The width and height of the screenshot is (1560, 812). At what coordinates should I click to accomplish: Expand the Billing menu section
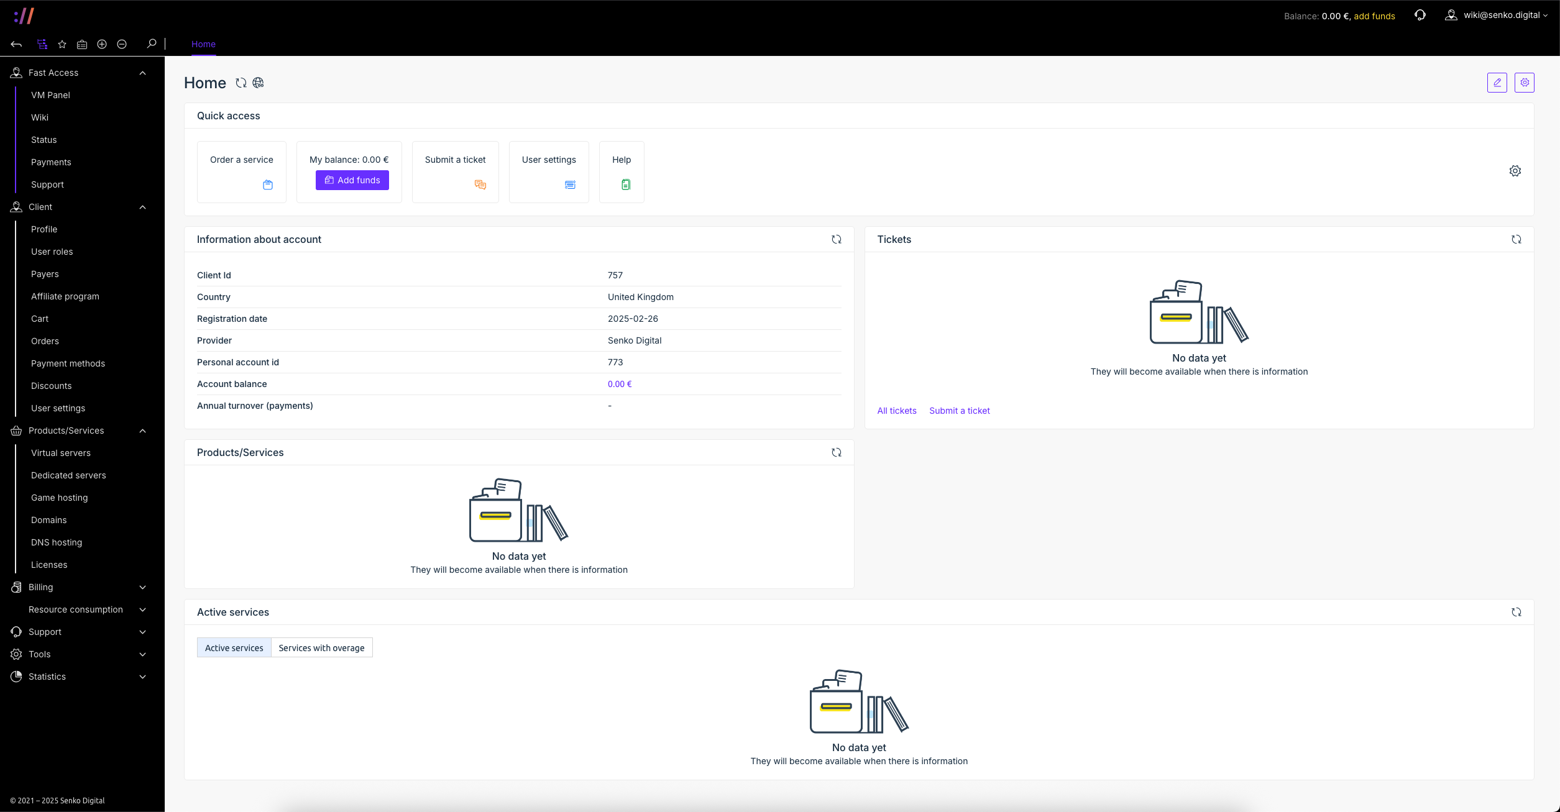(x=142, y=588)
